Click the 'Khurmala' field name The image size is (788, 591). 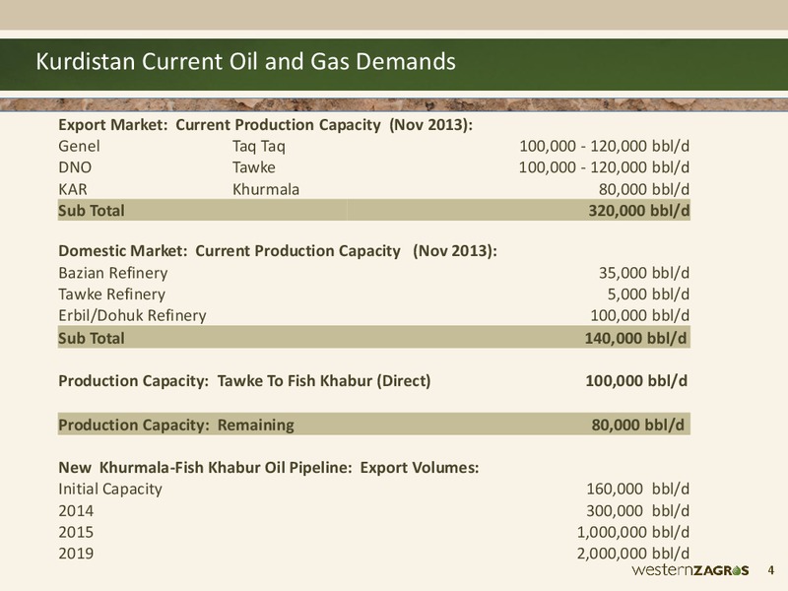tap(266, 189)
